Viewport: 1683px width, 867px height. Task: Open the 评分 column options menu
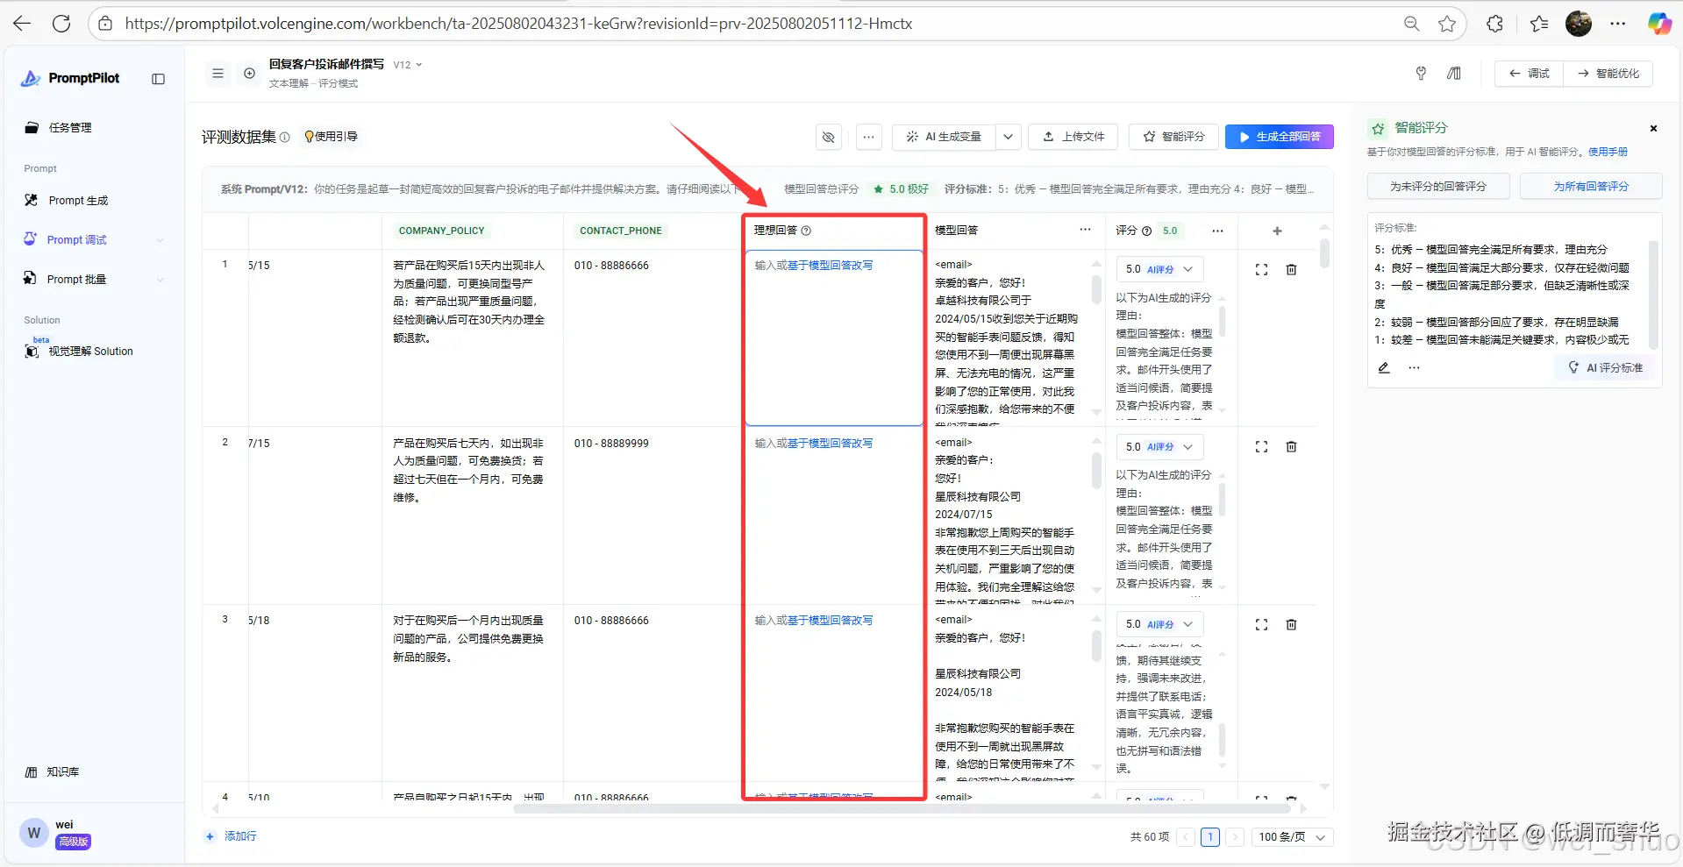(x=1217, y=231)
